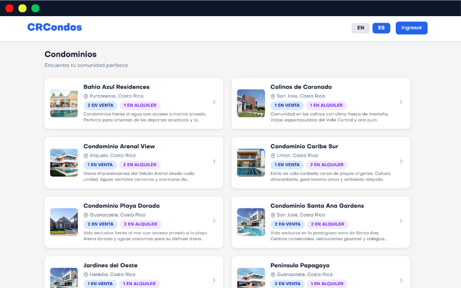This screenshot has width=461, height=288.
Task: Click Condominio Playa Dorada thumbnail photo
Action: (64, 222)
